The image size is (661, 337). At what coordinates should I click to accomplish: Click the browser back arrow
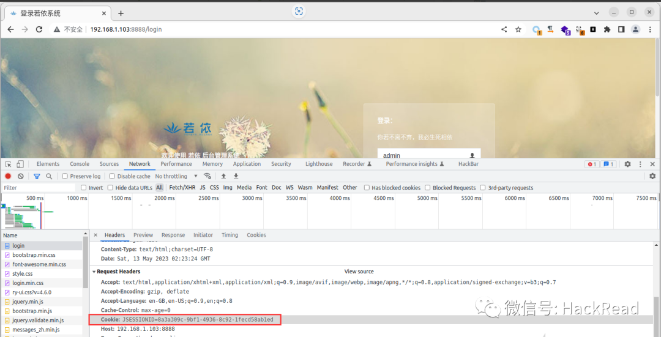coord(10,29)
